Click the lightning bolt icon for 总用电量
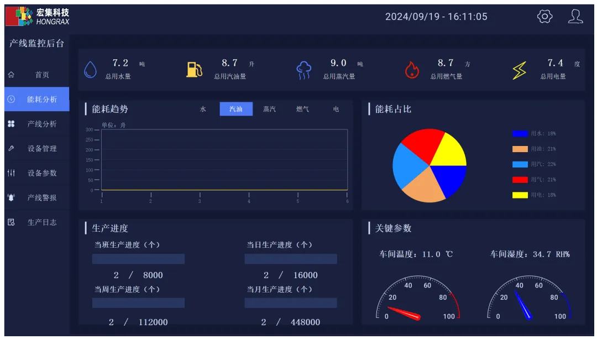 click(x=519, y=70)
